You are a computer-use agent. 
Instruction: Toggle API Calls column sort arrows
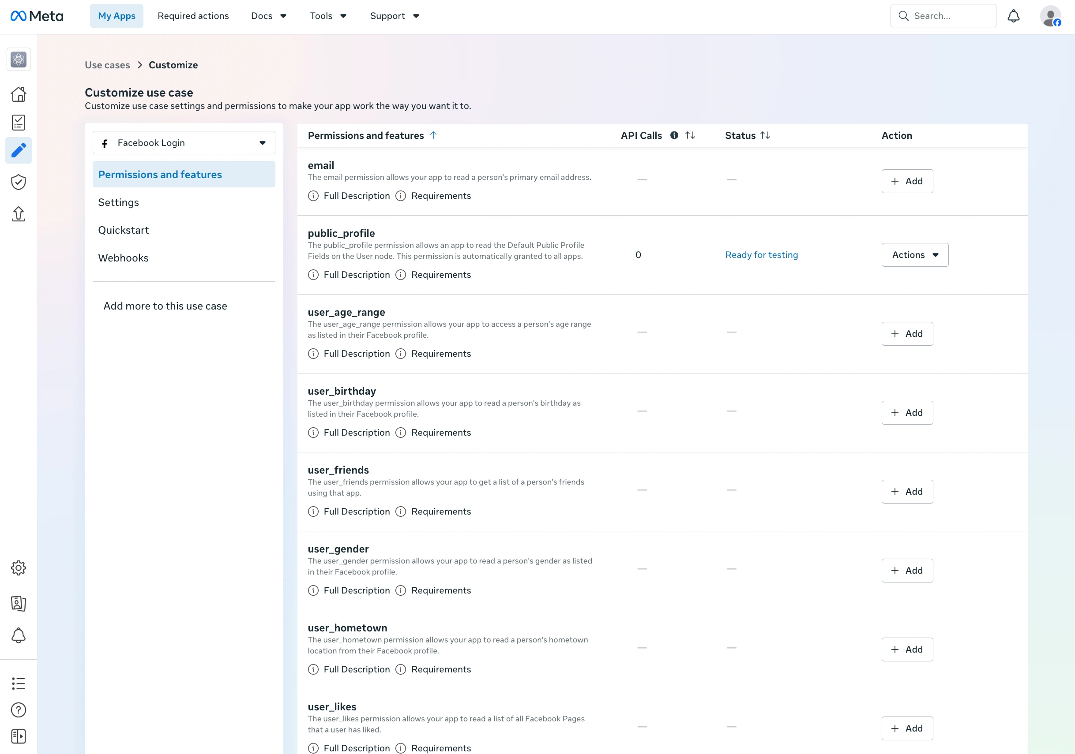point(690,135)
